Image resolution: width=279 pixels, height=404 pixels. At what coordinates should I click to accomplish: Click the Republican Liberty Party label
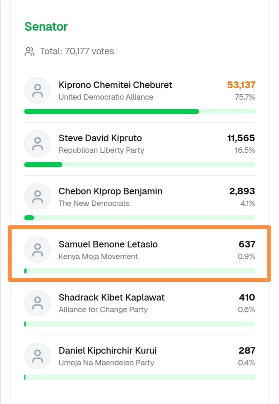click(x=101, y=150)
